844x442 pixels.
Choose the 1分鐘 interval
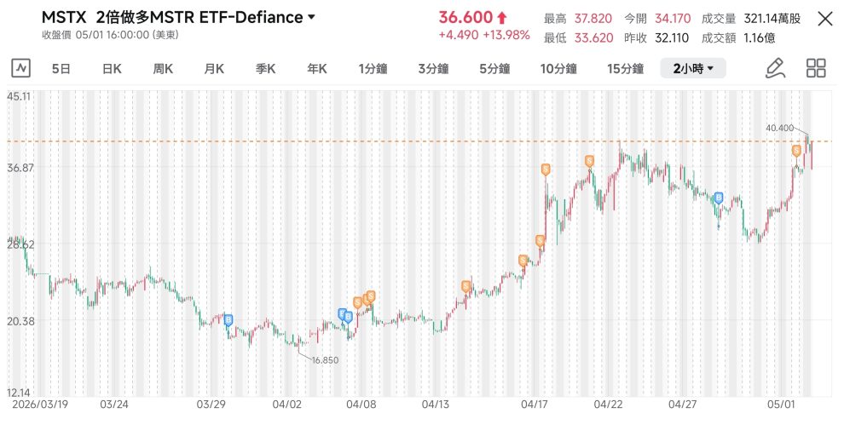click(x=373, y=69)
